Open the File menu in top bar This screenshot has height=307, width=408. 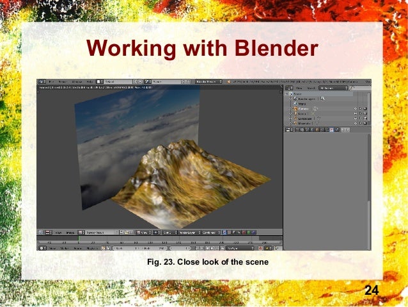[52, 81]
